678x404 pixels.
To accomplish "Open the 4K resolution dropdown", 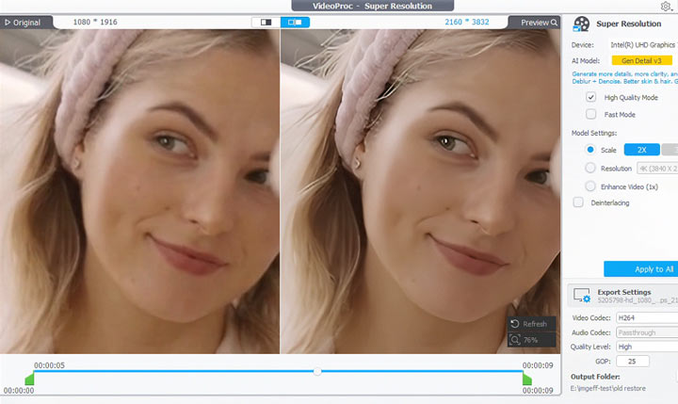I will (657, 169).
